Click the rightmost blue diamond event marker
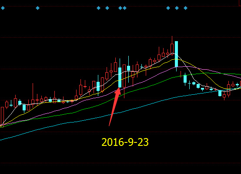The width and height of the screenshot is (241, 174). pyautogui.click(x=185, y=8)
